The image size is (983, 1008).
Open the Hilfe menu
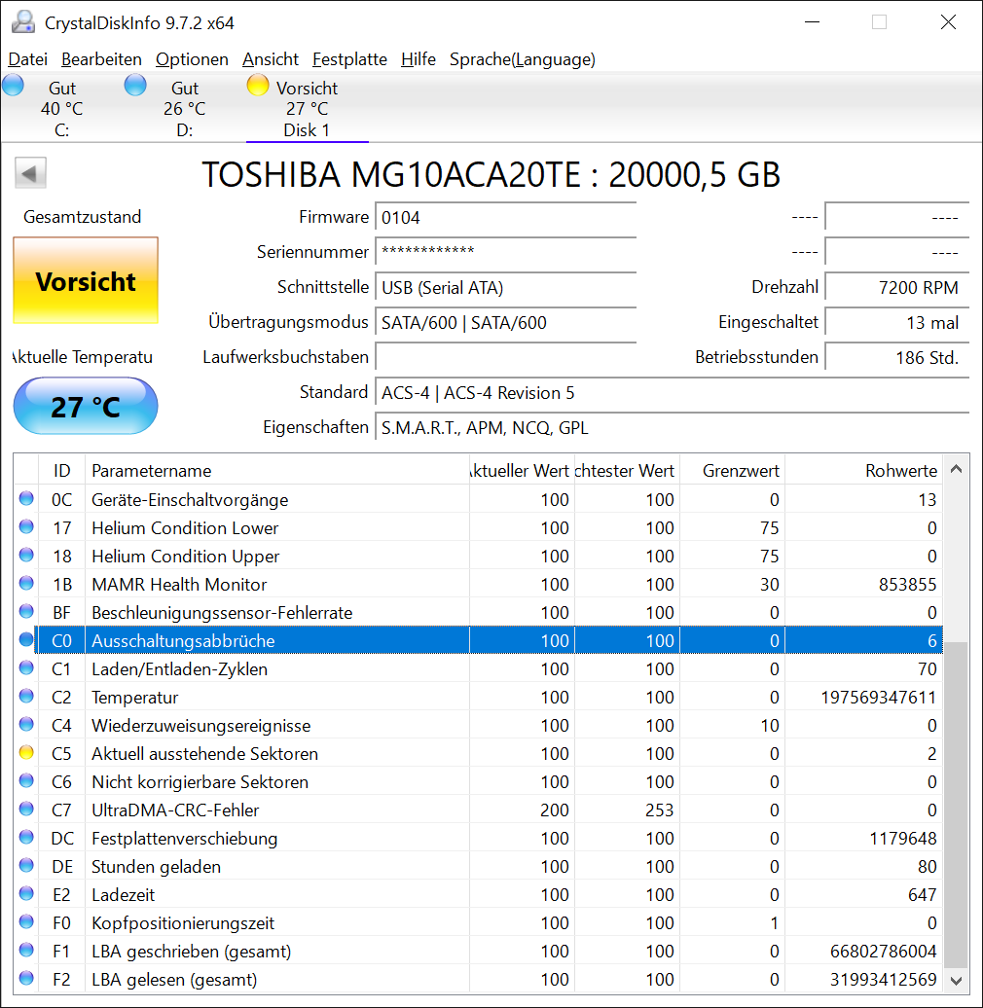[x=419, y=59]
